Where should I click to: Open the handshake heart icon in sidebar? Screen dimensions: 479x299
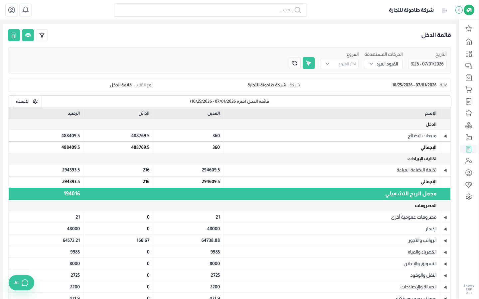click(469, 185)
